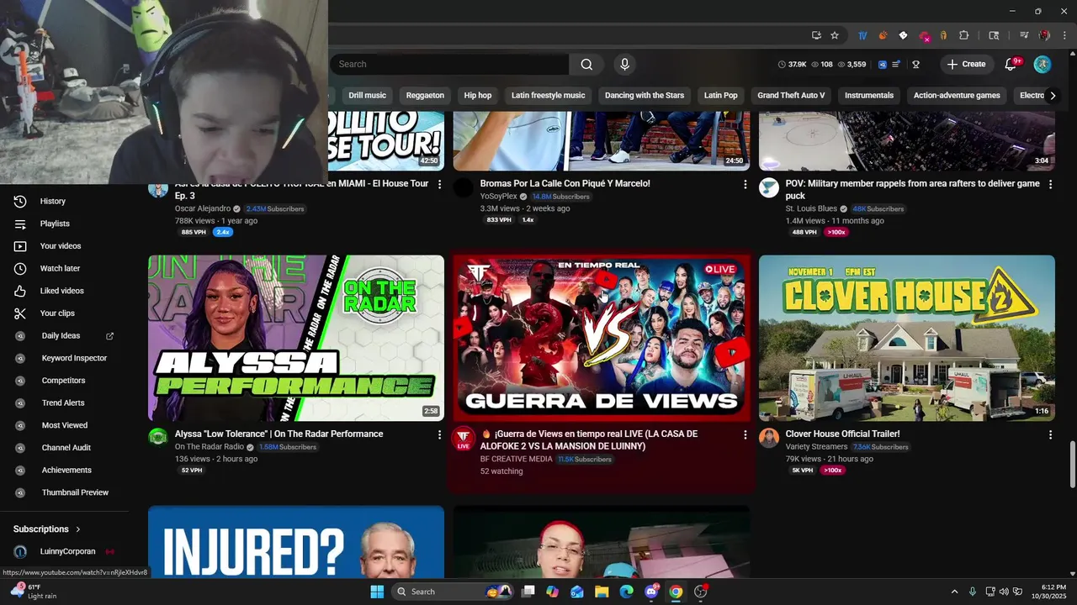1077x605 pixels.
Task: Open options menu for Bromas Por La Calle video
Action: (745, 184)
